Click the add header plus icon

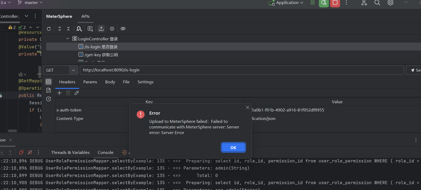click(x=59, y=93)
